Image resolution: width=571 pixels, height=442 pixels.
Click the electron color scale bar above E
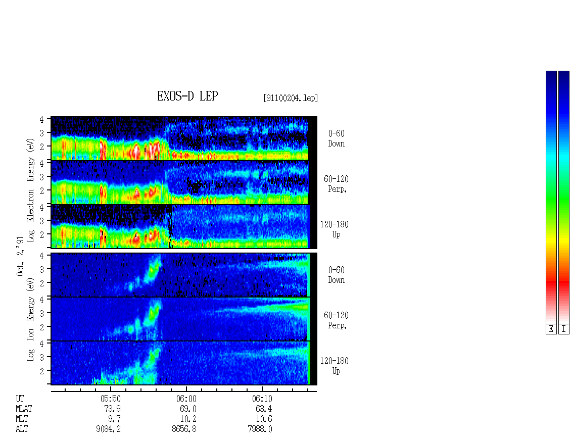(x=551, y=197)
